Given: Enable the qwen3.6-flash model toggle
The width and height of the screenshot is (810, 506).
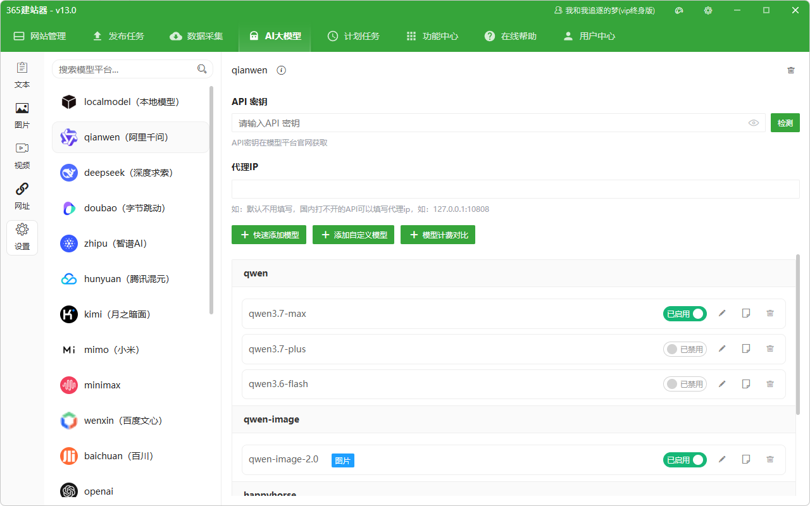Looking at the screenshot, I should click(x=685, y=384).
